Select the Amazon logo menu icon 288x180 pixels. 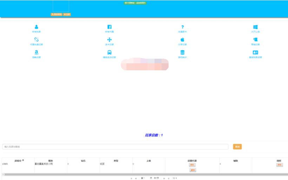pos(37,52)
